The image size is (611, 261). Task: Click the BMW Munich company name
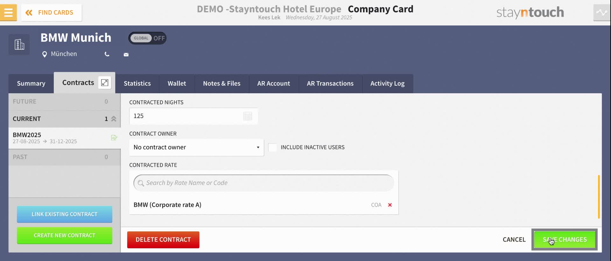[76, 38]
